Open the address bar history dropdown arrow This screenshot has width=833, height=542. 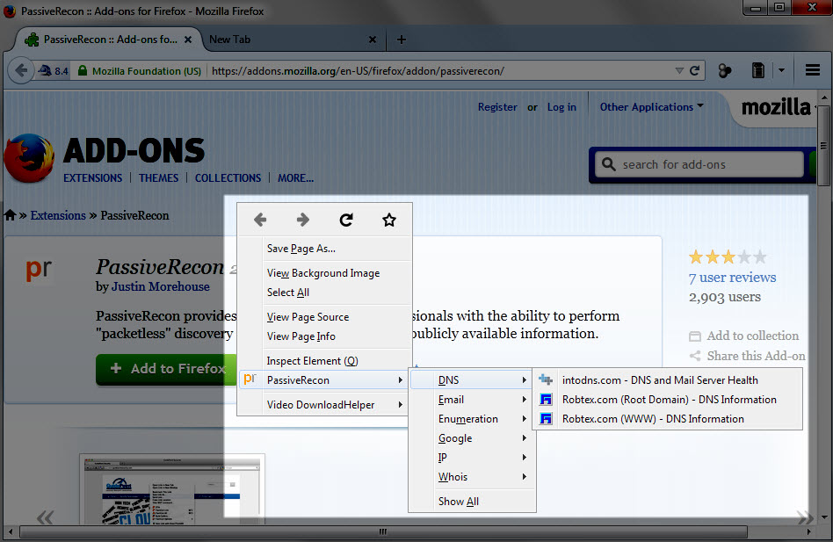(x=679, y=70)
